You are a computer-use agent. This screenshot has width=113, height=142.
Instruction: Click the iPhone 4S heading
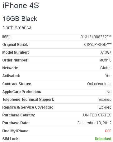click(21, 5)
